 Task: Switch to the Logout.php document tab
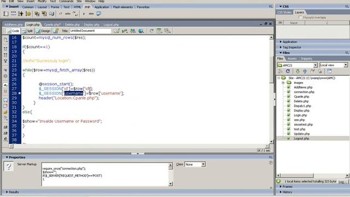111,25
